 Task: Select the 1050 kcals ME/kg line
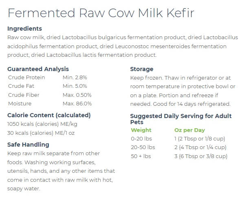[x=42, y=124]
